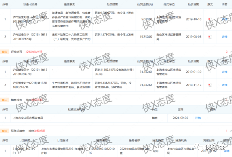The width and height of the screenshot is (232, 157).
Task: Click WeChat logo in bottom-right watermark
Action: click(199, 147)
